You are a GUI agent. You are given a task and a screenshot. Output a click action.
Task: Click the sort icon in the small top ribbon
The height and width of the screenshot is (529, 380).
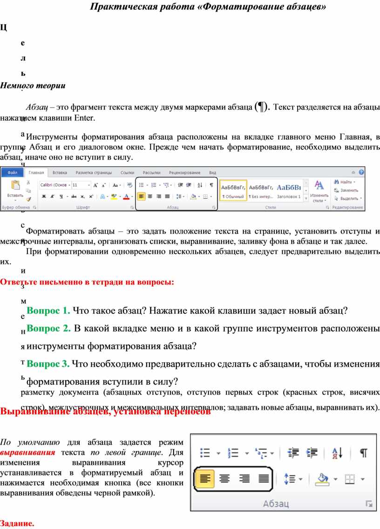200,185
